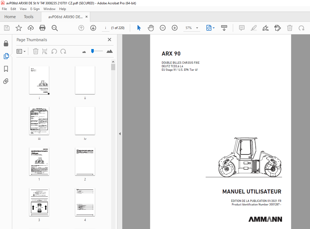Open the File menu

pyautogui.click(x=4, y=9)
